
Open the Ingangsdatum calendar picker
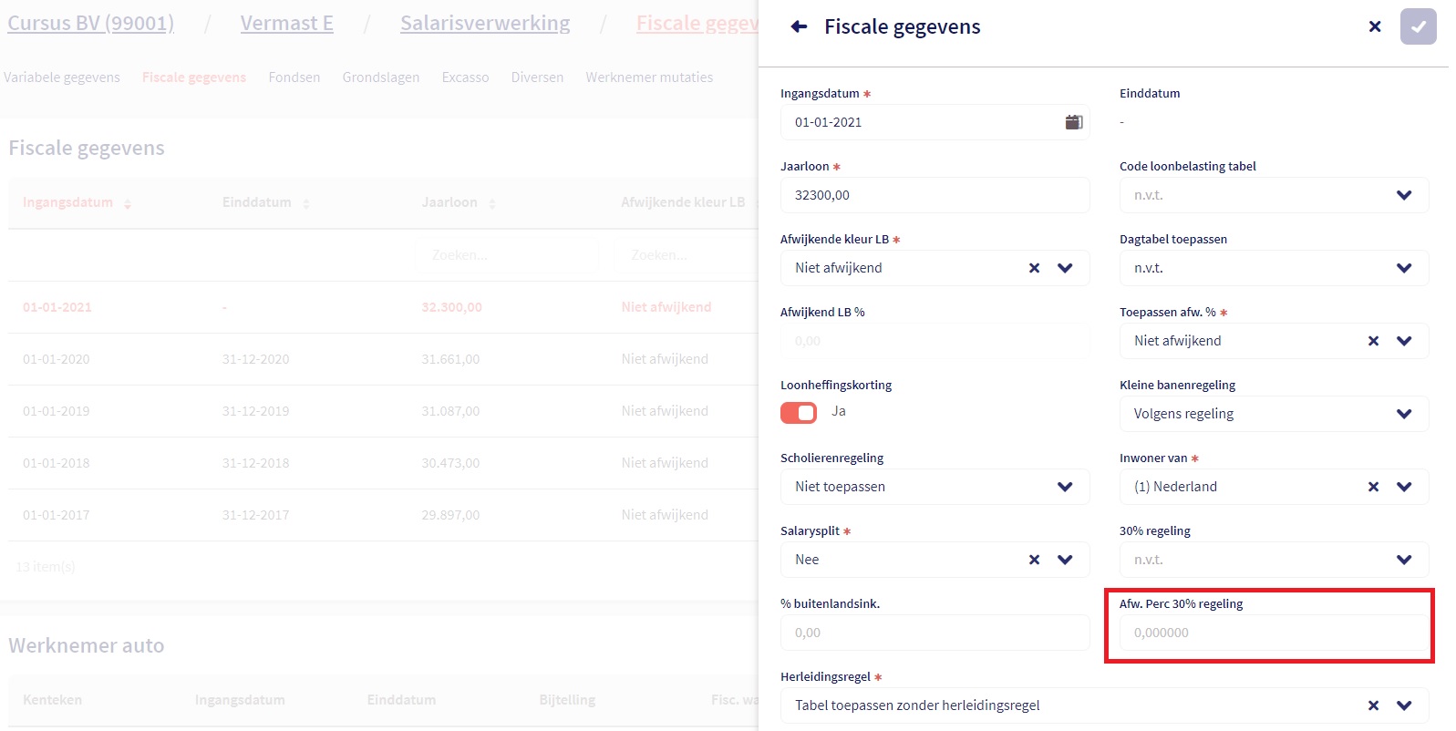(x=1074, y=122)
